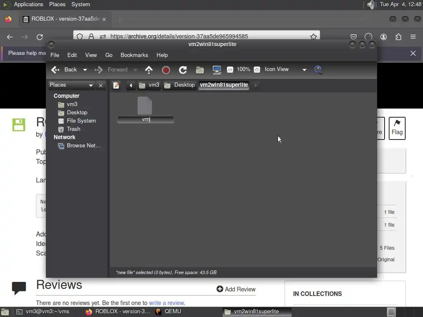423x317 pixels.
Task: Reload the Firefox page
Action: [x=40, y=37]
